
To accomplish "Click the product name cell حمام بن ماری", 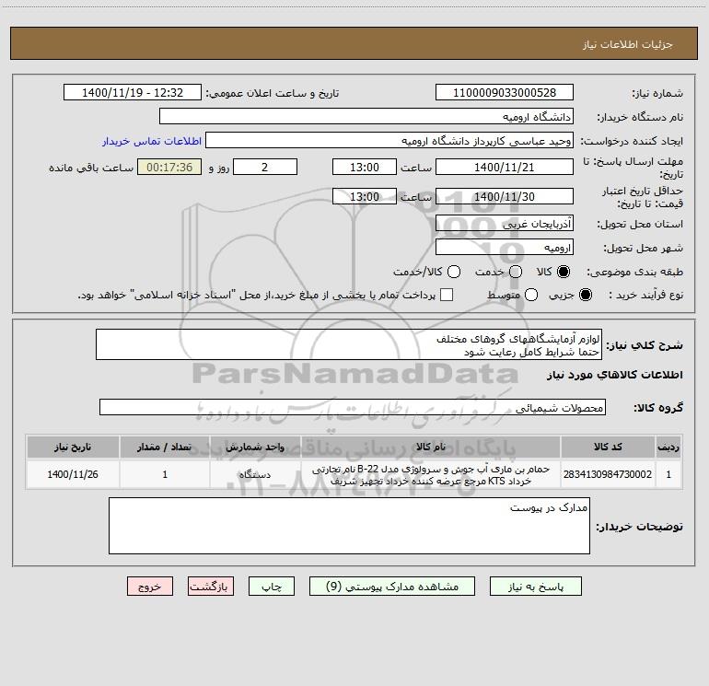I will (431, 475).
